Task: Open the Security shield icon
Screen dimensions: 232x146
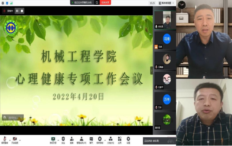Action: click(63, 140)
